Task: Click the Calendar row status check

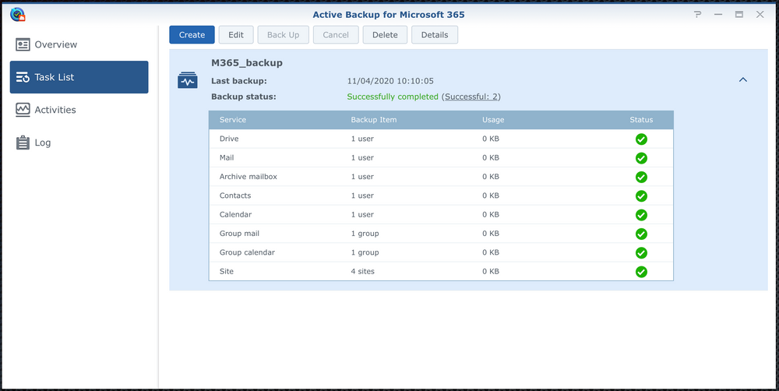Action: (641, 215)
